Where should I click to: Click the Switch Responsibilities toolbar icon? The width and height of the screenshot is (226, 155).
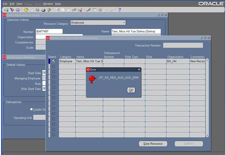tap(38, 10)
